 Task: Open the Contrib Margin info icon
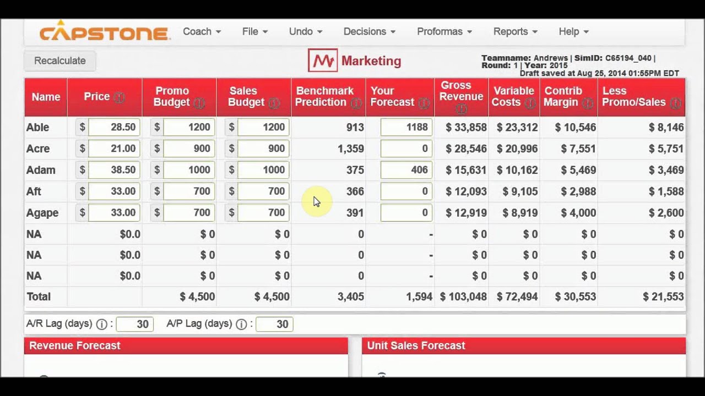point(588,103)
